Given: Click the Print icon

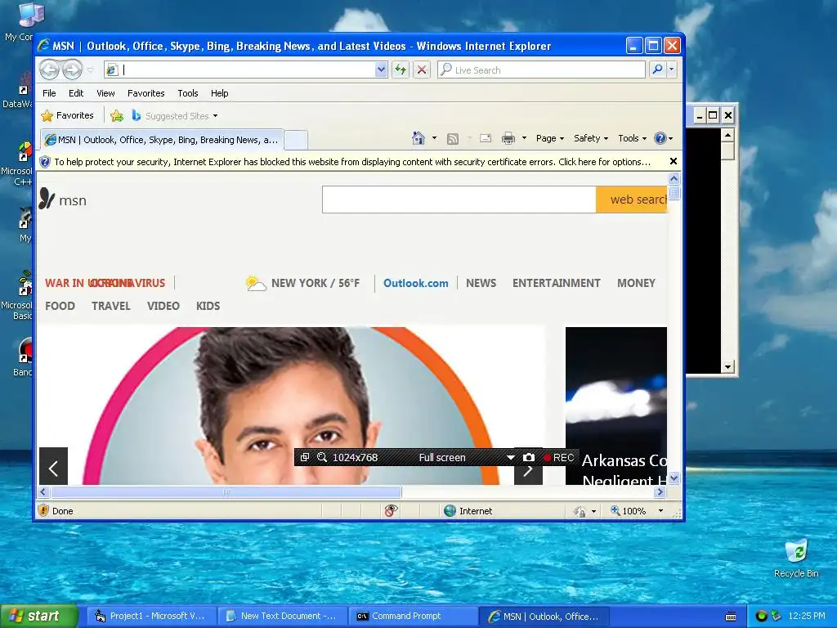Looking at the screenshot, I should click(x=508, y=138).
